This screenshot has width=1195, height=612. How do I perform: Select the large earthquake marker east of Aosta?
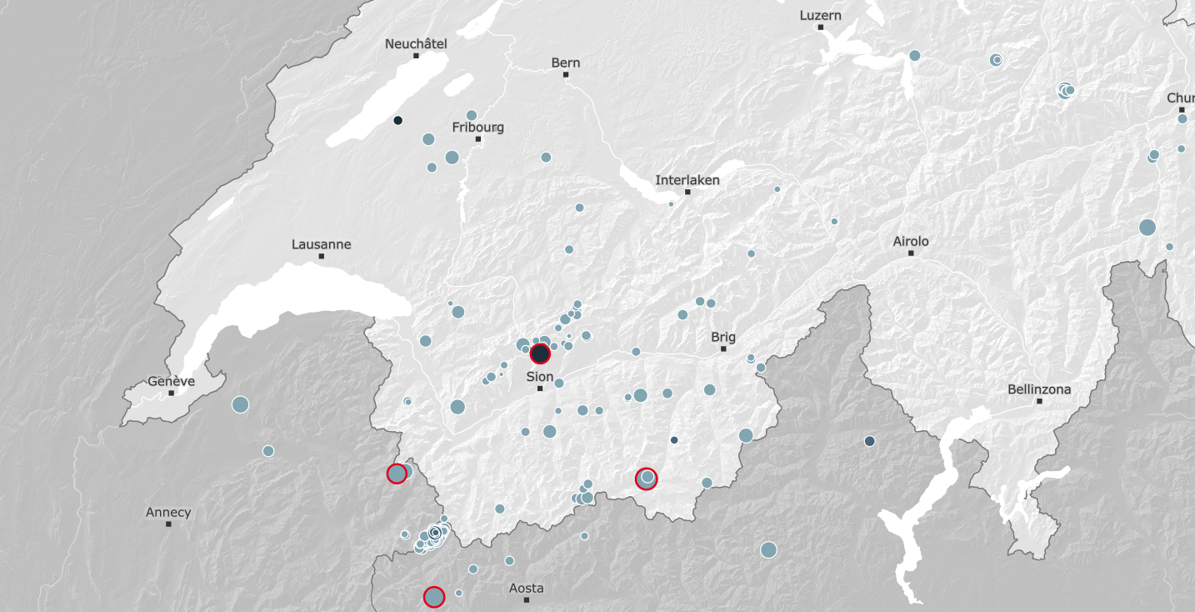tap(768, 549)
